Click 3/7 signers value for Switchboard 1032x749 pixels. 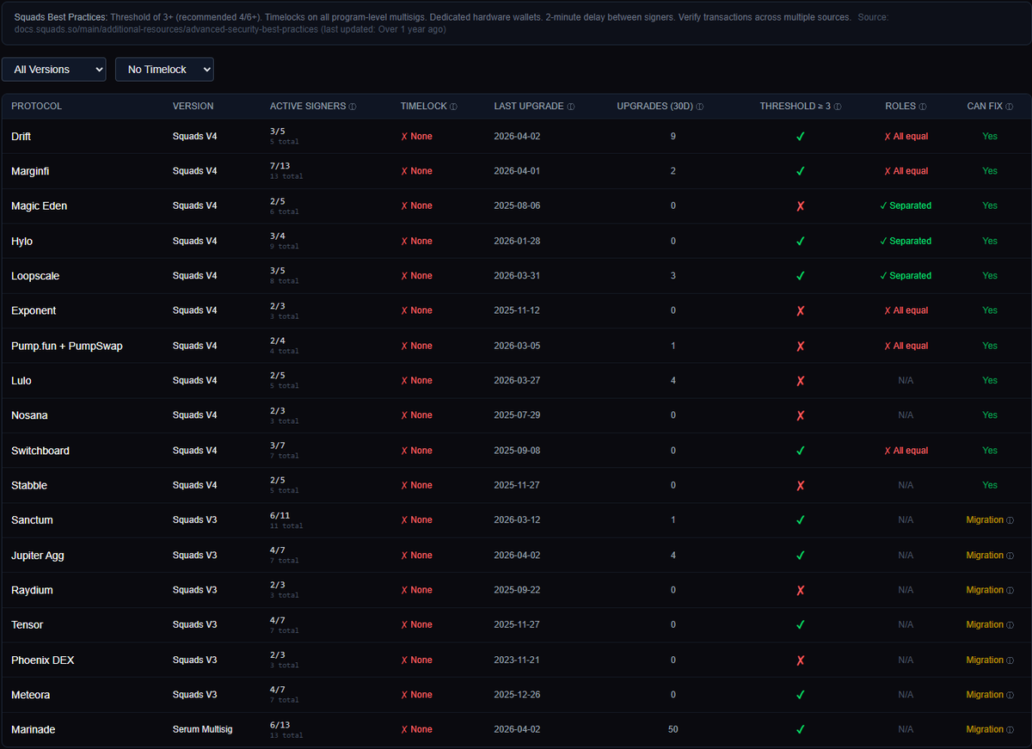(278, 445)
